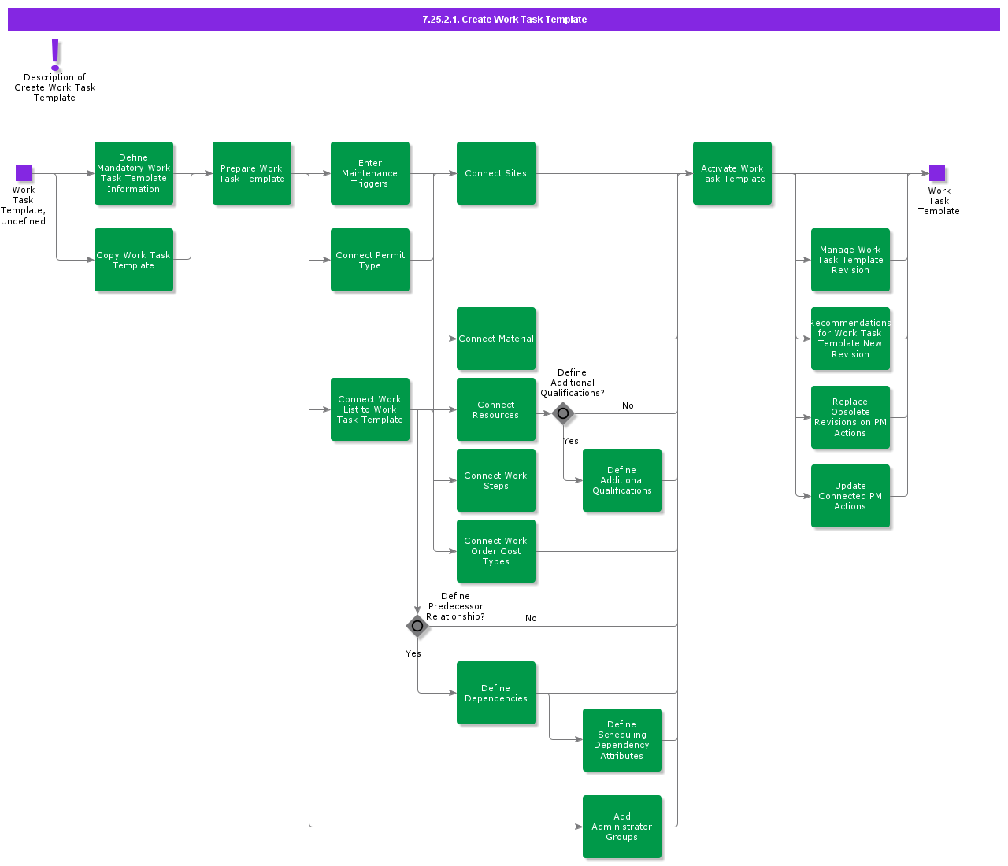1008x866 pixels.
Task: Click the Create Work Task Template title bar
Action: tap(504, 20)
